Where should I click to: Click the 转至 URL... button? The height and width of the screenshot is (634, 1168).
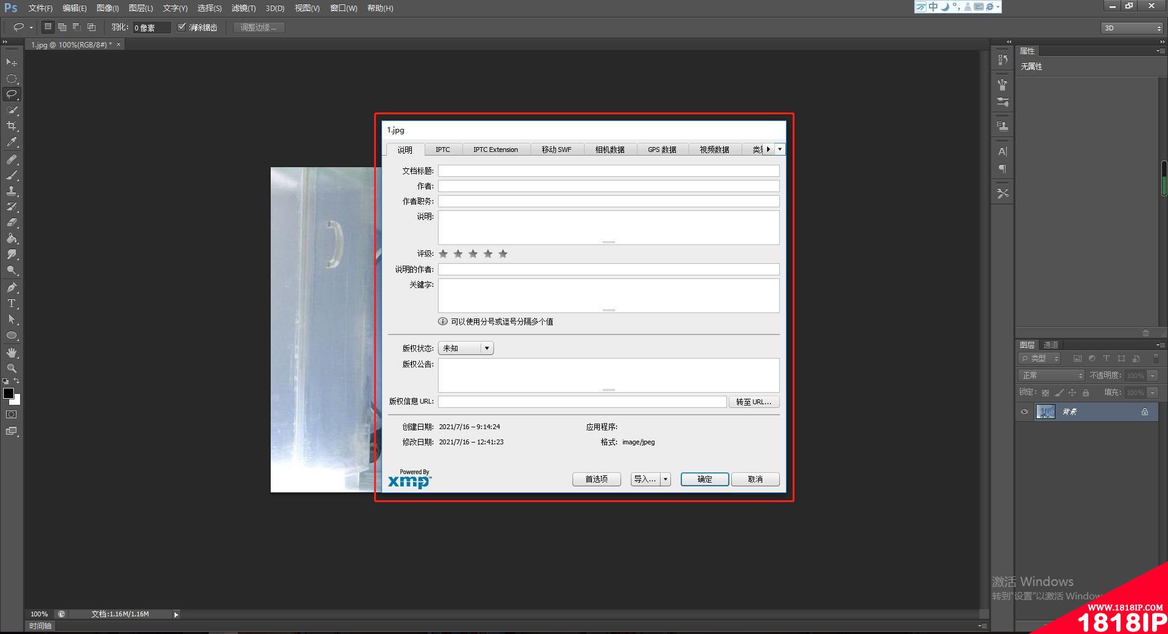(x=754, y=402)
